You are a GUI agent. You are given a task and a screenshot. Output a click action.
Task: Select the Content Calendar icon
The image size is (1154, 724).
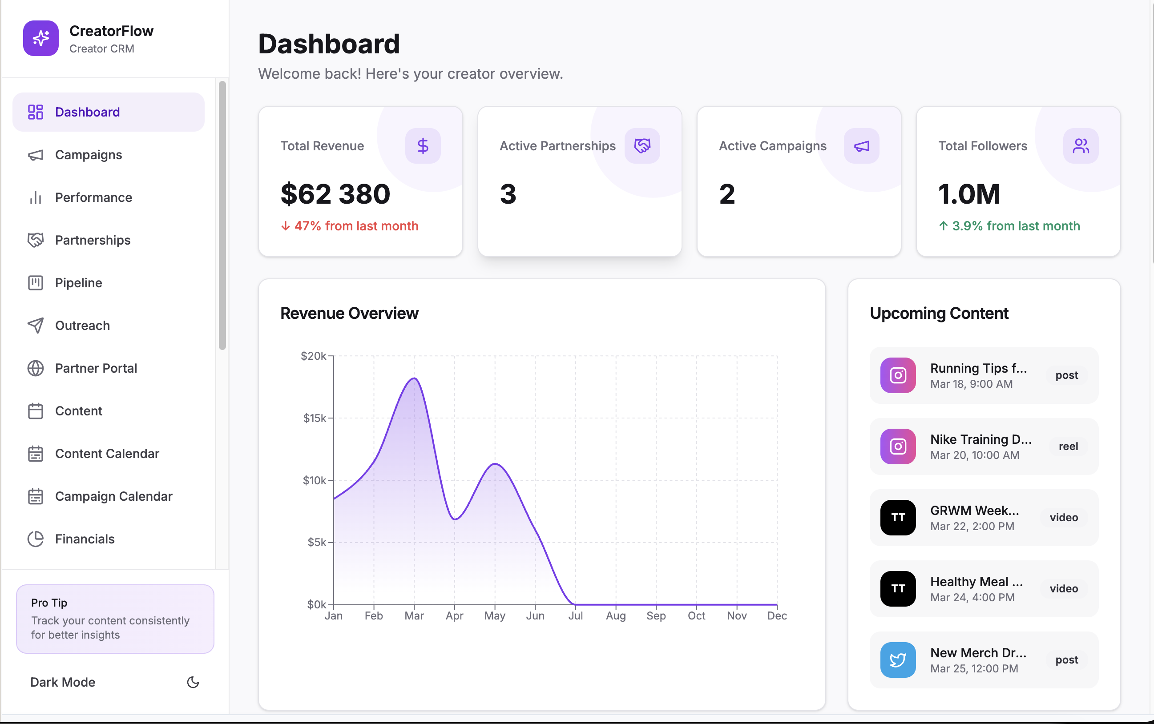(x=36, y=454)
